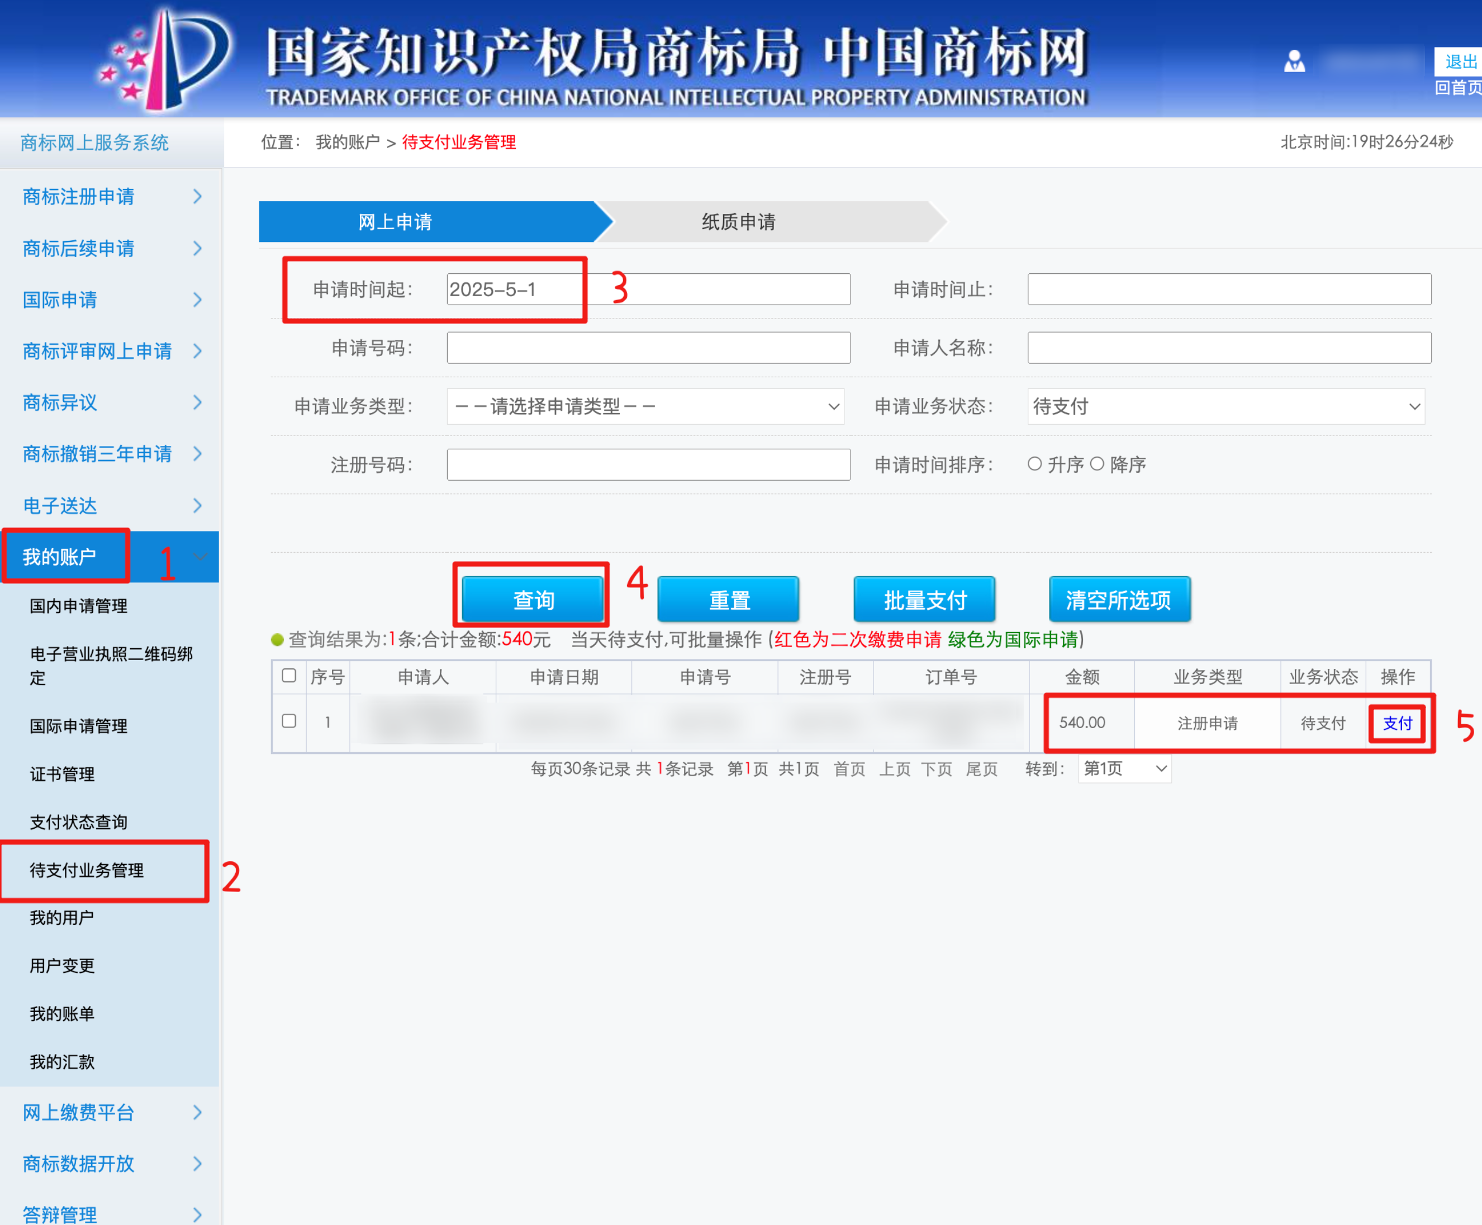Click the 批量支付 button
The width and height of the screenshot is (1482, 1225).
(924, 599)
